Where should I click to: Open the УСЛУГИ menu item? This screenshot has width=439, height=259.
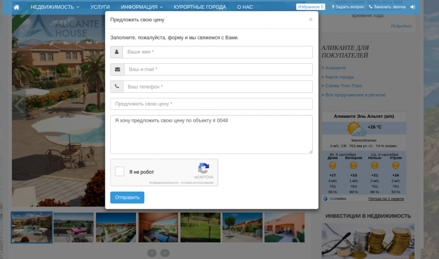coord(100,7)
